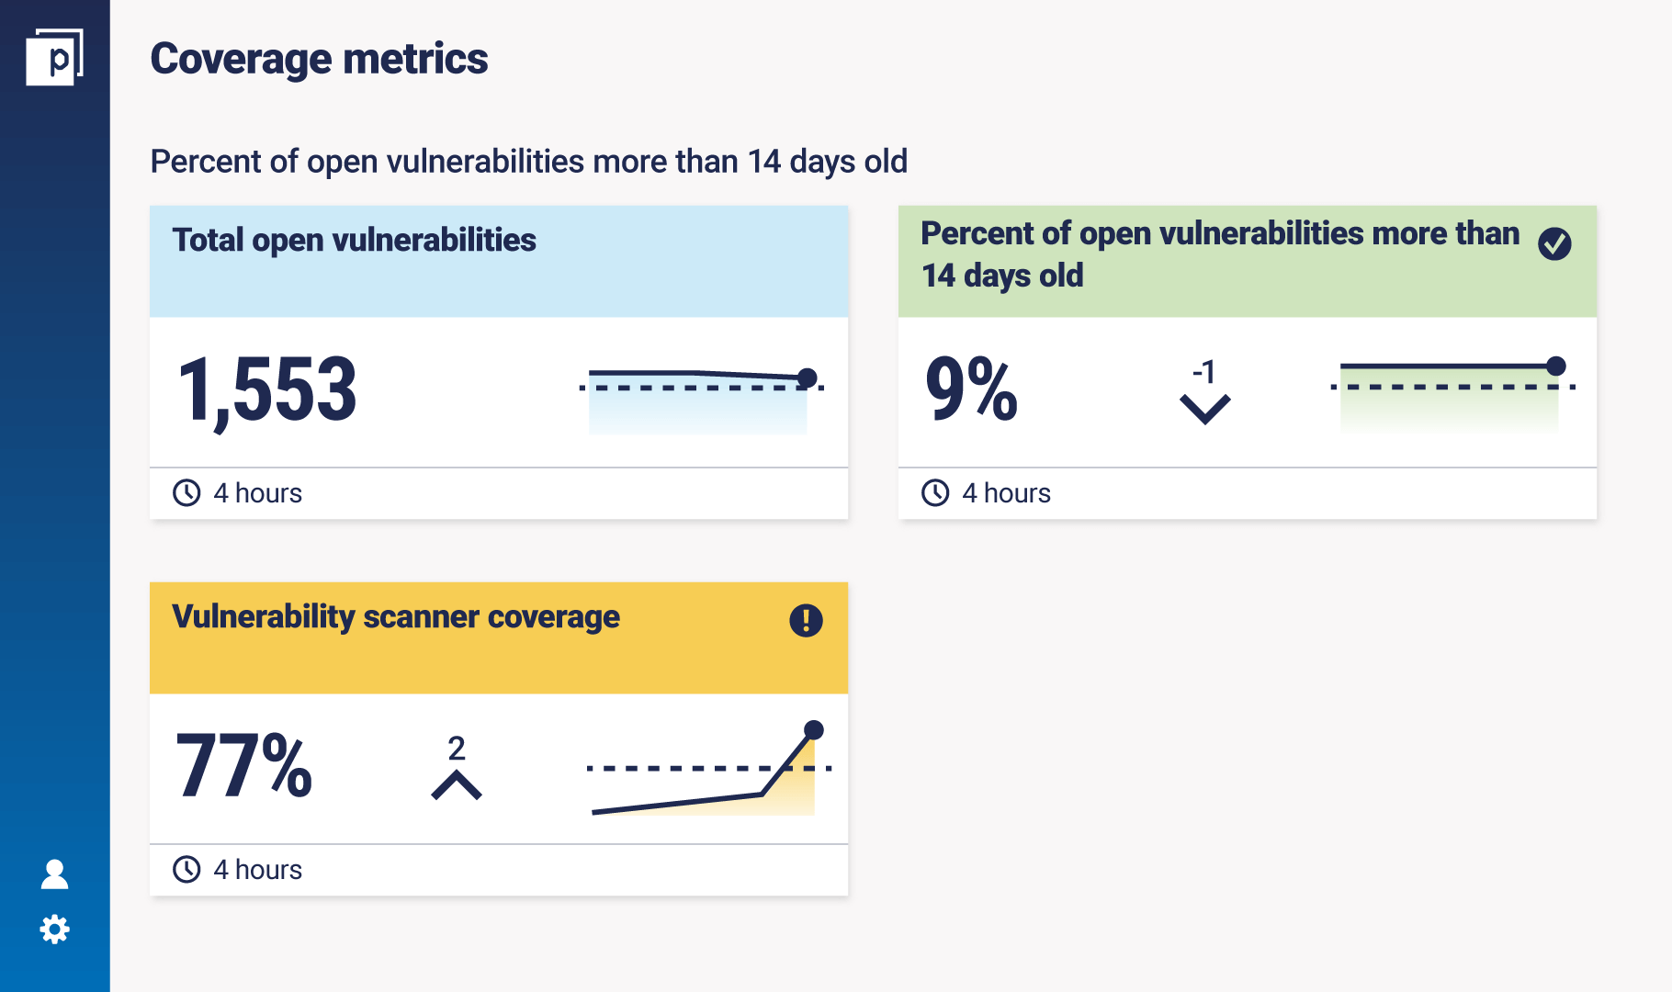Screen dimensions: 1672x992
Task: Click the clock icon on the 14 days old card
Action: (x=937, y=492)
